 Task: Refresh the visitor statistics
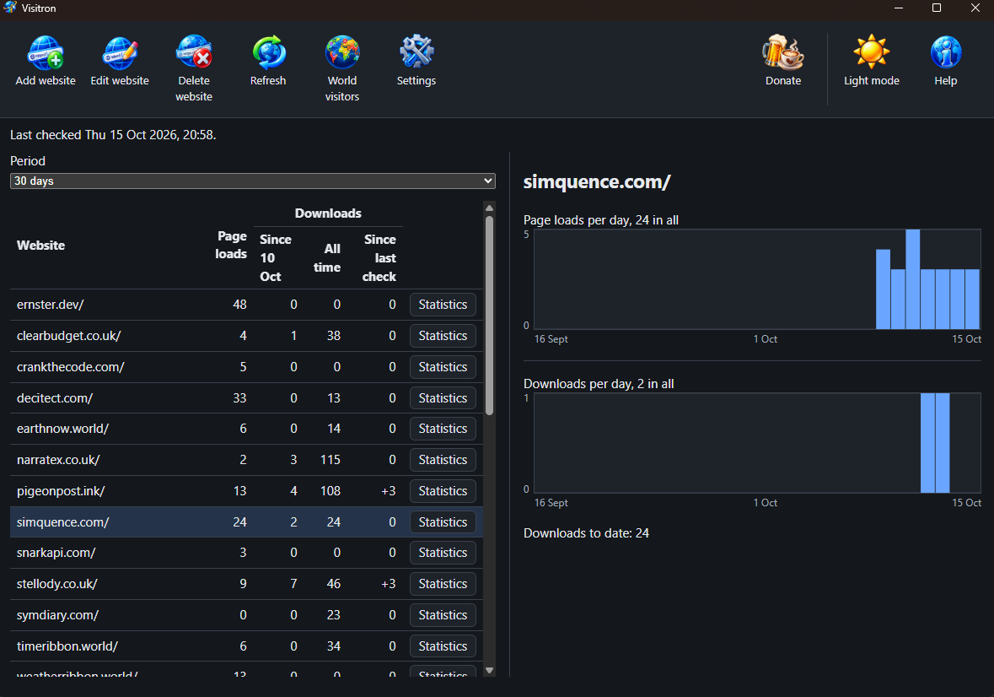click(x=268, y=52)
